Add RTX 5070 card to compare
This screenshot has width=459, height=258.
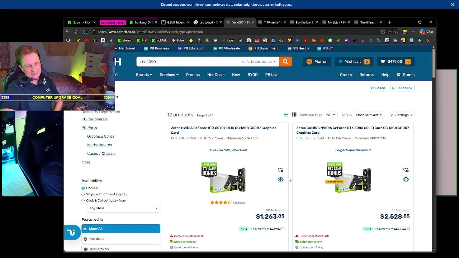point(280,179)
